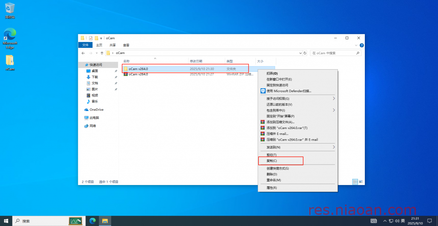The height and width of the screenshot is (226, 438).
Task: Open the Windows Start menu
Action: point(6,221)
